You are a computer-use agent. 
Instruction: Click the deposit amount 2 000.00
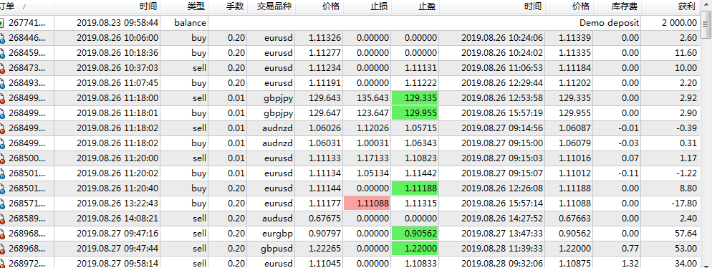click(x=679, y=23)
